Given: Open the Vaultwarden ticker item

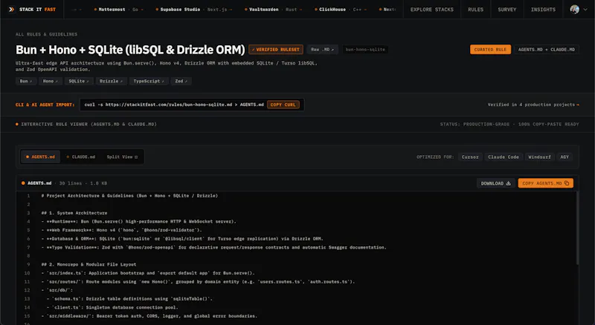Looking at the screenshot, I should click(273, 10).
